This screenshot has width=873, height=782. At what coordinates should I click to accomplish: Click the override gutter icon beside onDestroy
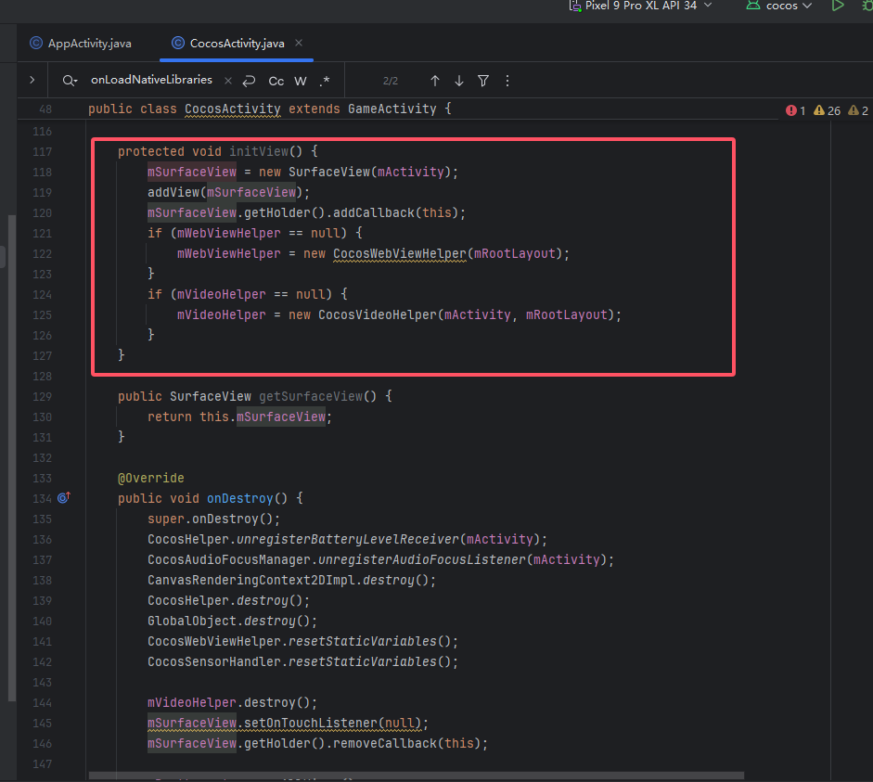[x=63, y=498]
